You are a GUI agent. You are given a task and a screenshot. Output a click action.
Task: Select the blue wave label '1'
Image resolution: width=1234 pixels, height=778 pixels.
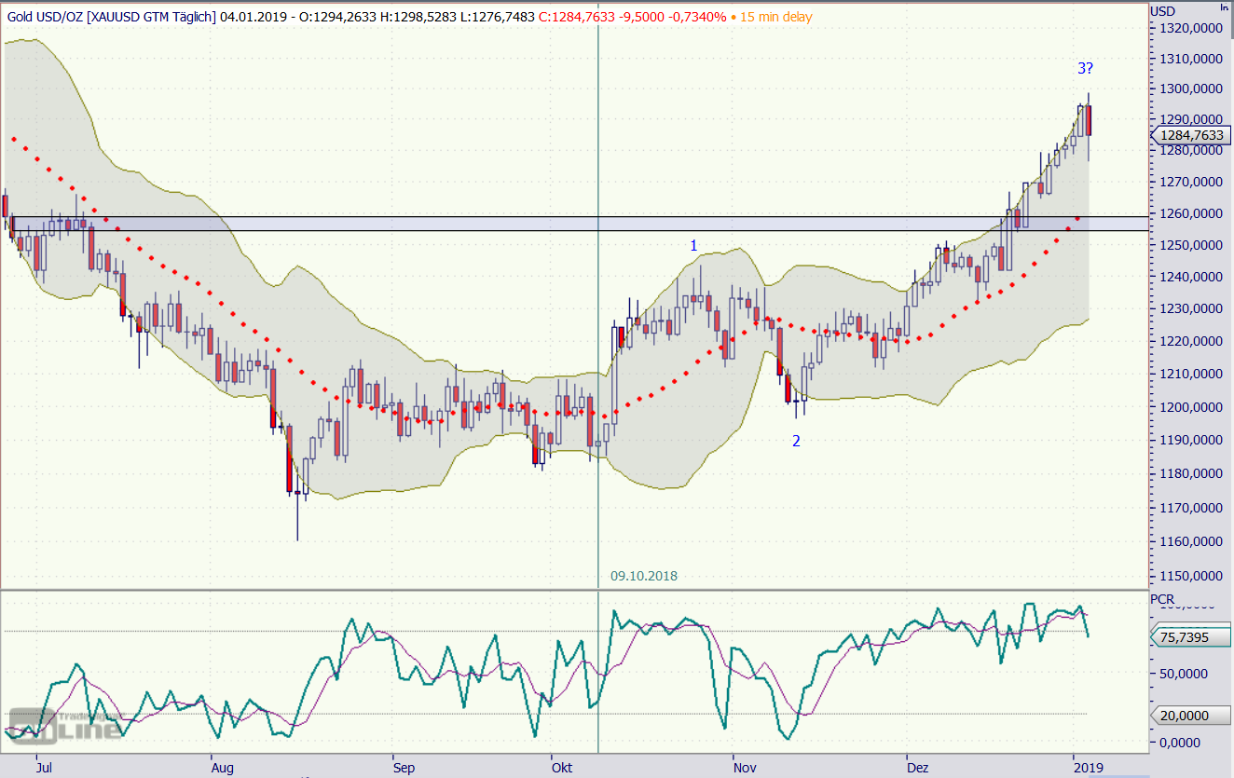point(693,246)
